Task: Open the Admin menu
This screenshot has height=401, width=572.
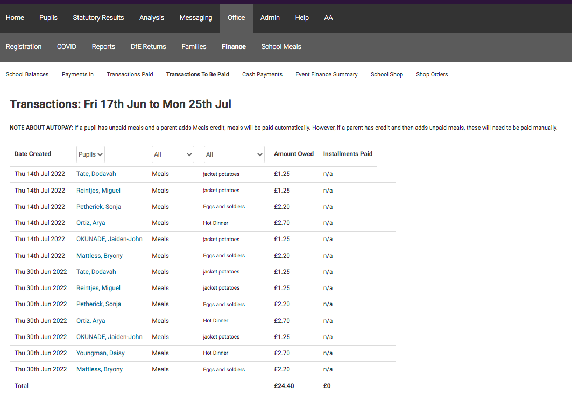Action: click(x=270, y=17)
